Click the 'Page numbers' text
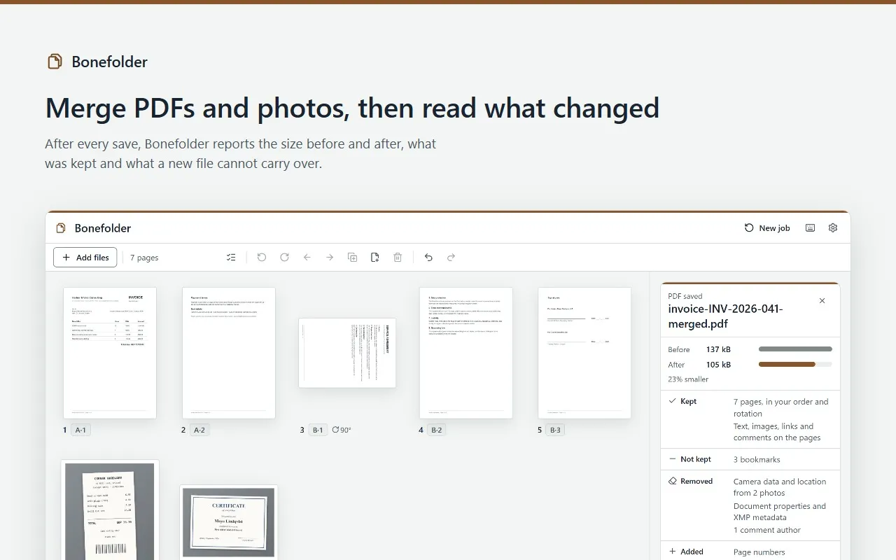The image size is (896, 560). [759, 552]
